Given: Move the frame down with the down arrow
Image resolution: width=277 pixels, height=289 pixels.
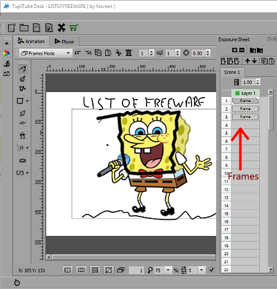Looking at the screenshot, I should (x=254, y=61).
